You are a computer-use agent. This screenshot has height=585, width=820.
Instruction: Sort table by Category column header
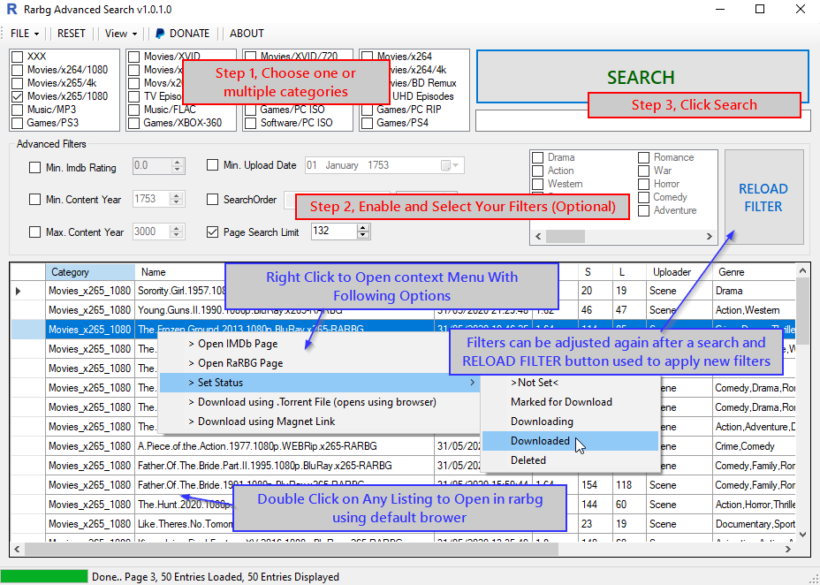pos(90,272)
